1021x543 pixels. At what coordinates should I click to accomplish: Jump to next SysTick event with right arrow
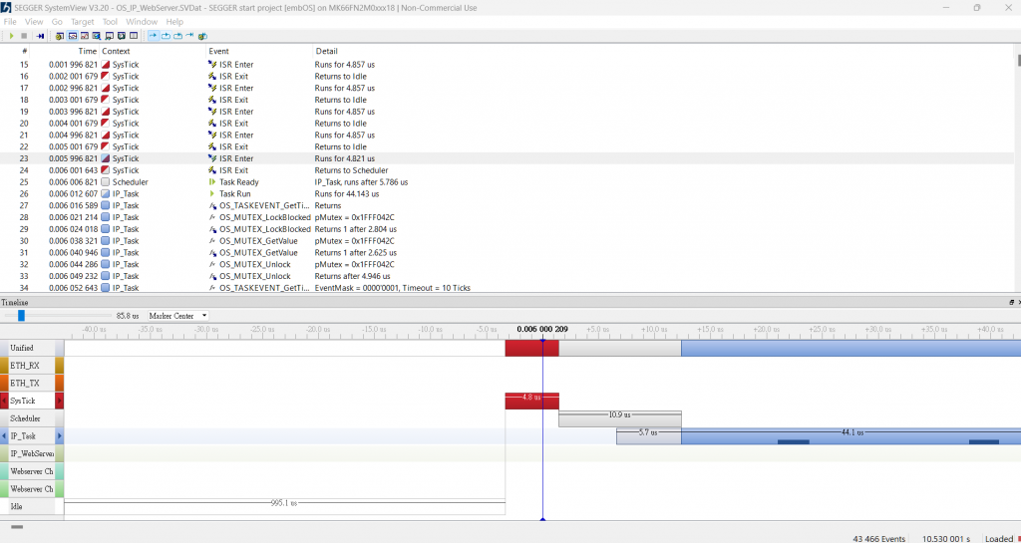(x=59, y=402)
